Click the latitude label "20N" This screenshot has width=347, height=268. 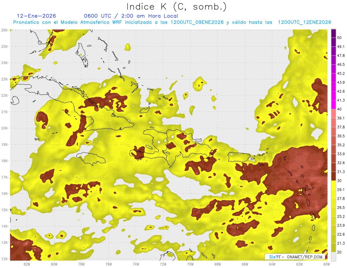[x=4, y=128]
